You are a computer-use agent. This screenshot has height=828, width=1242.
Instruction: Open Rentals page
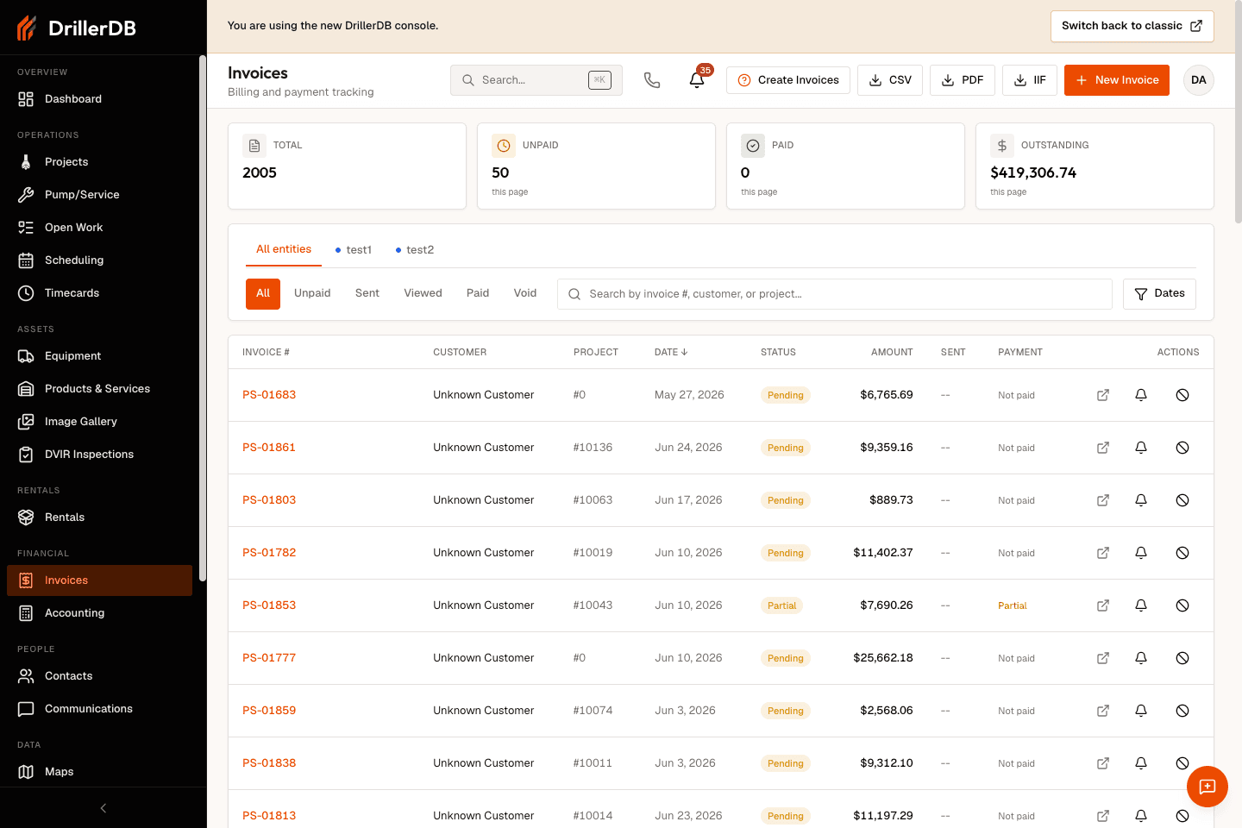point(99,517)
